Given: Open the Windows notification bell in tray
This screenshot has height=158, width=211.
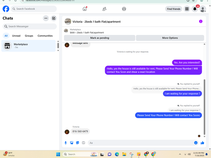Looking at the screenshot, I should [206, 154].
